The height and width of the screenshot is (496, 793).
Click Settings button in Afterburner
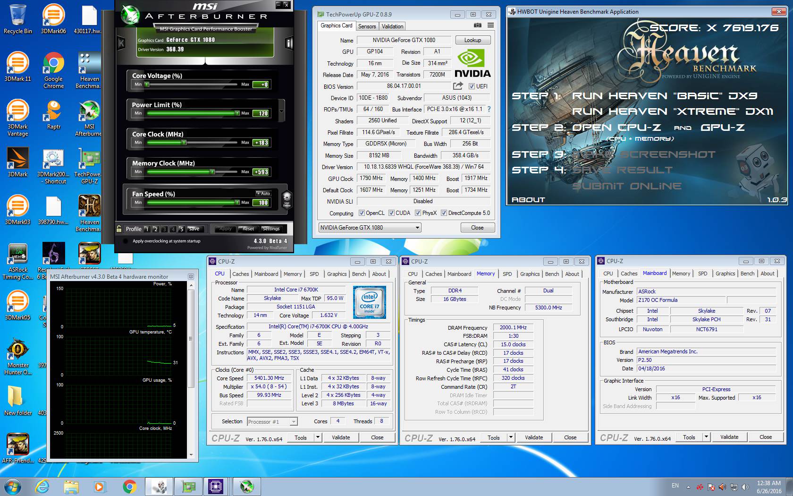(x=271, y=229)
